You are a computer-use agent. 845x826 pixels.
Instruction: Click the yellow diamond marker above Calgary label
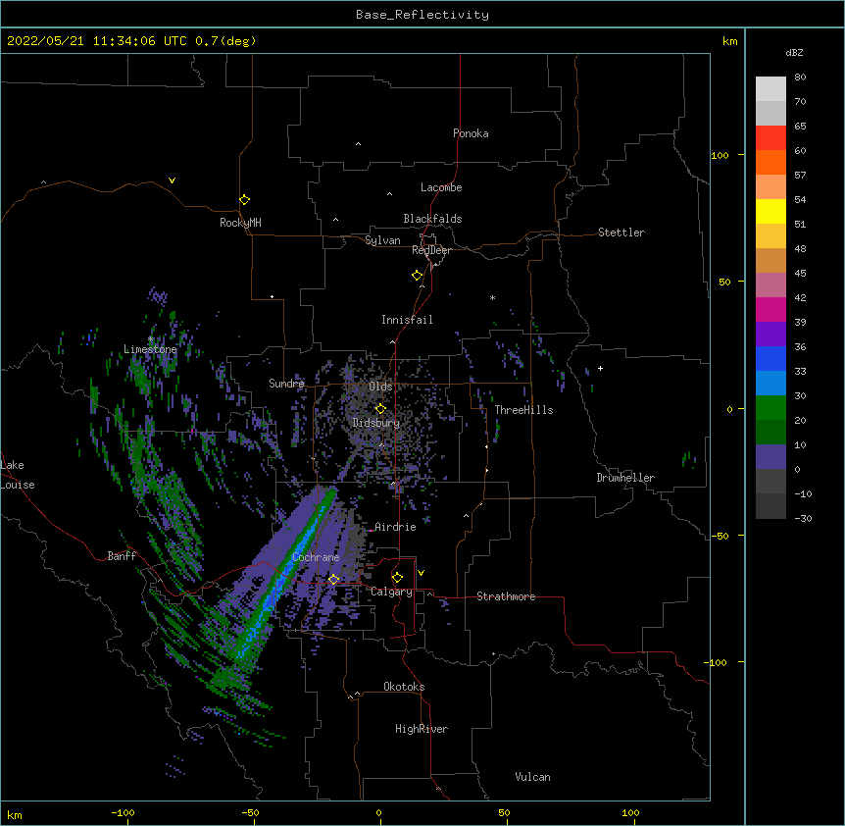coord(397,578)
